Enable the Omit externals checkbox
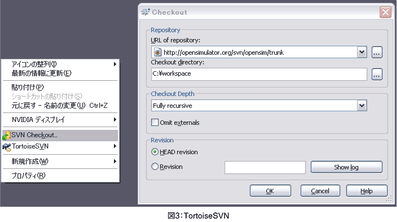This screenshot has width=397, height=222. pyautogui.click(x=155, y=123)
